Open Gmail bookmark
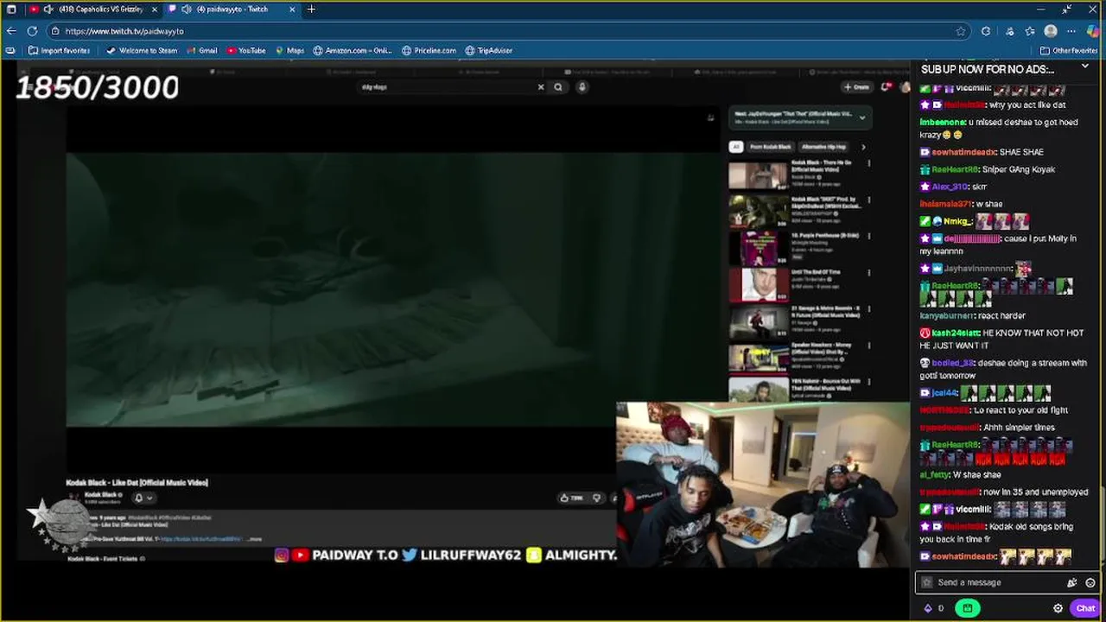The height and width of the screenshot is (622, 1106). click(201, 51)
